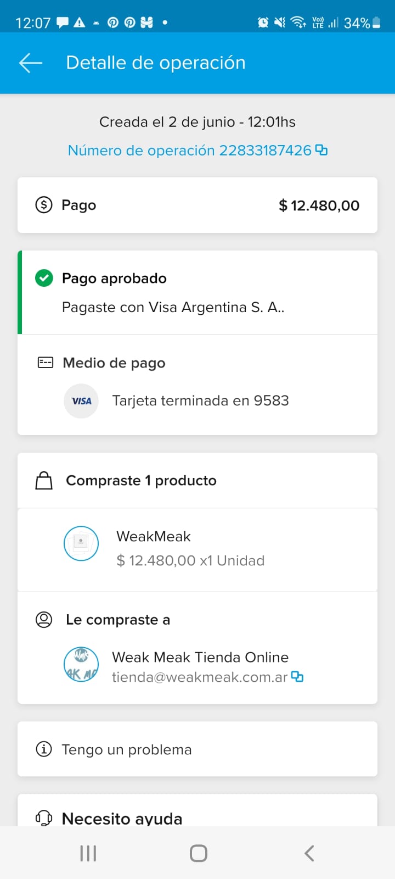Tap the green approved checkmark icon

(x=44, y=278)
